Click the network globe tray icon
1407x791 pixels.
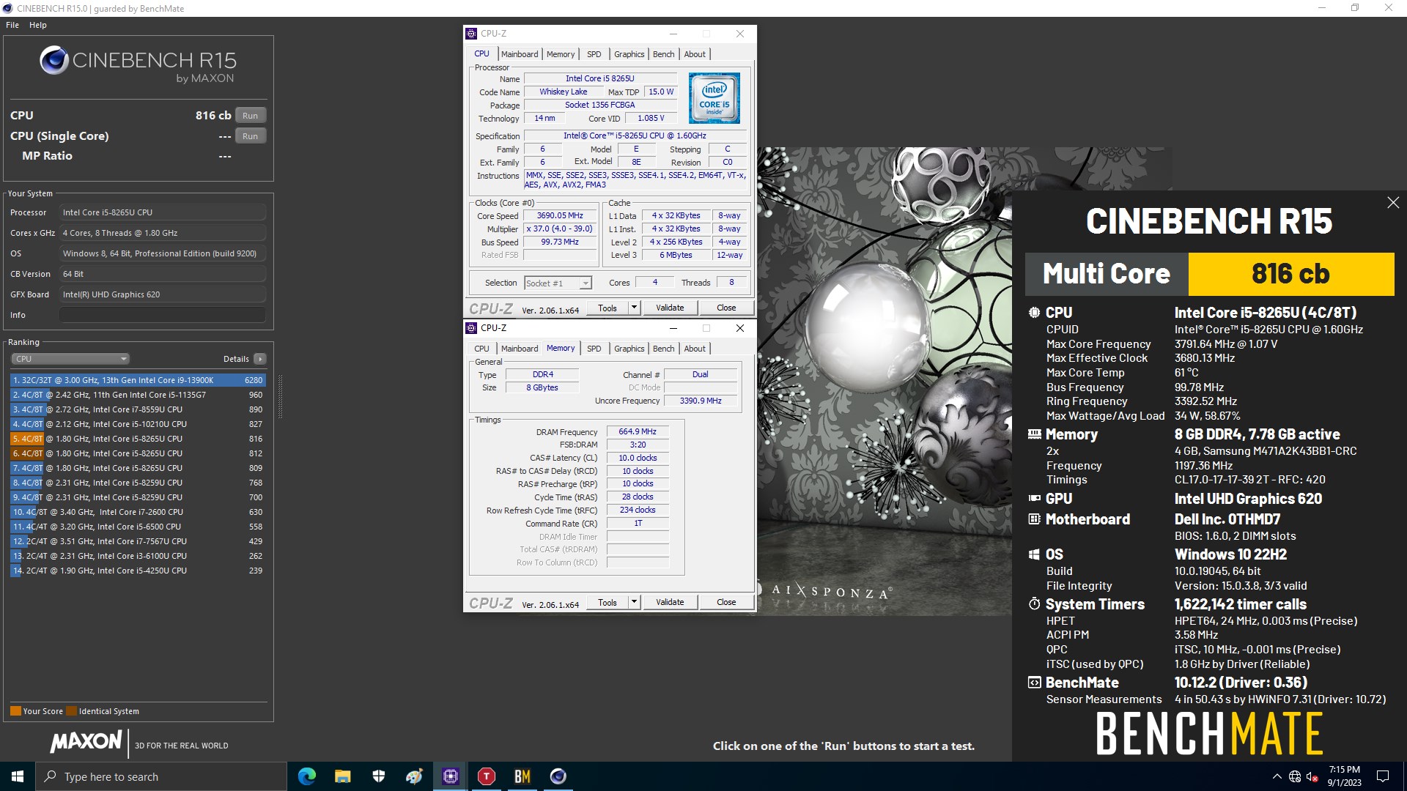click(x=1295, y=776)
